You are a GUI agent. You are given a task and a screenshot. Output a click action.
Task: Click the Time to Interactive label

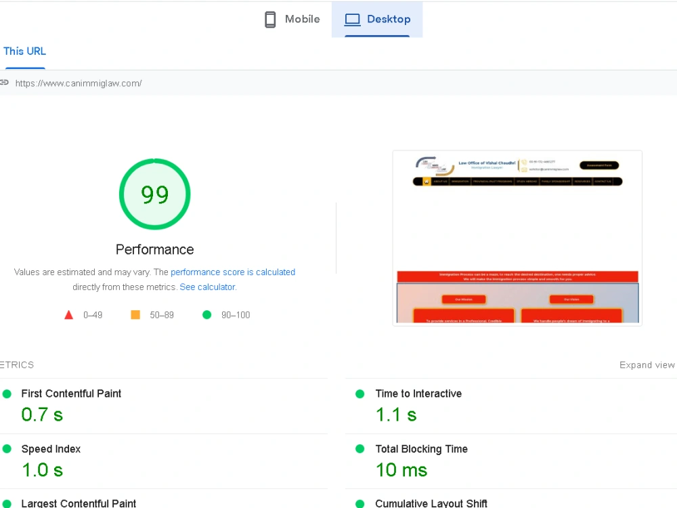[x=418, y=394]
